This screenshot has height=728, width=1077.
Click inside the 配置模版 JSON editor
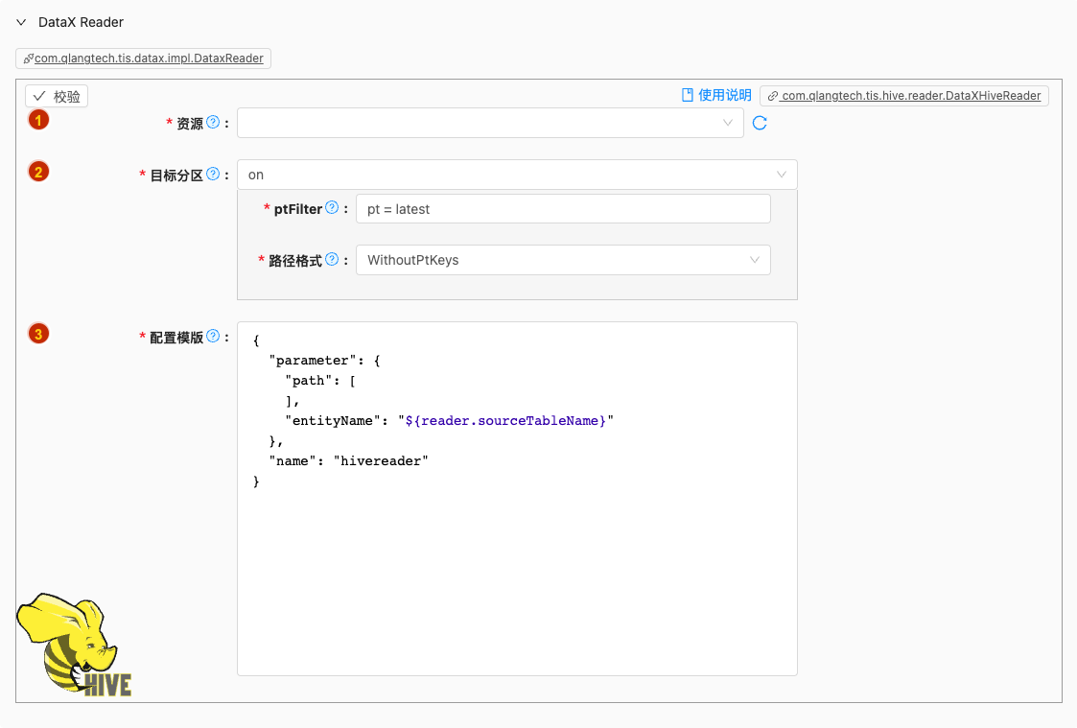[516, 556]
